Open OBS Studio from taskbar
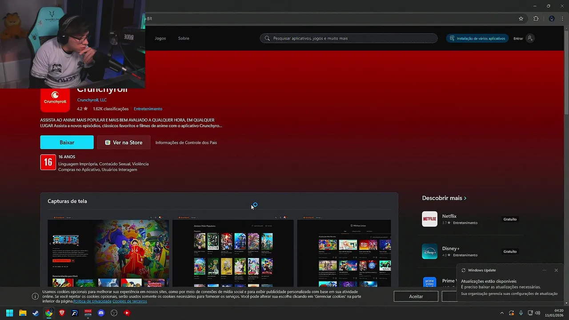The height and width of the screenshot is (320, 569). [x=114, y=313]
